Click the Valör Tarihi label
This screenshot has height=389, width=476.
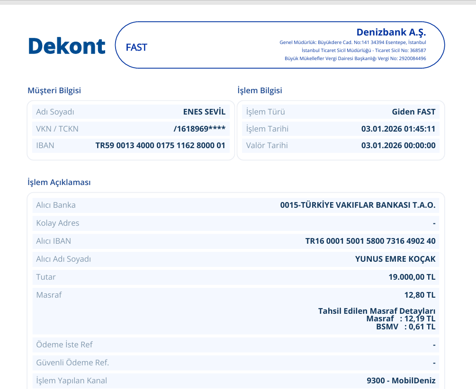[x=267, y=145]
